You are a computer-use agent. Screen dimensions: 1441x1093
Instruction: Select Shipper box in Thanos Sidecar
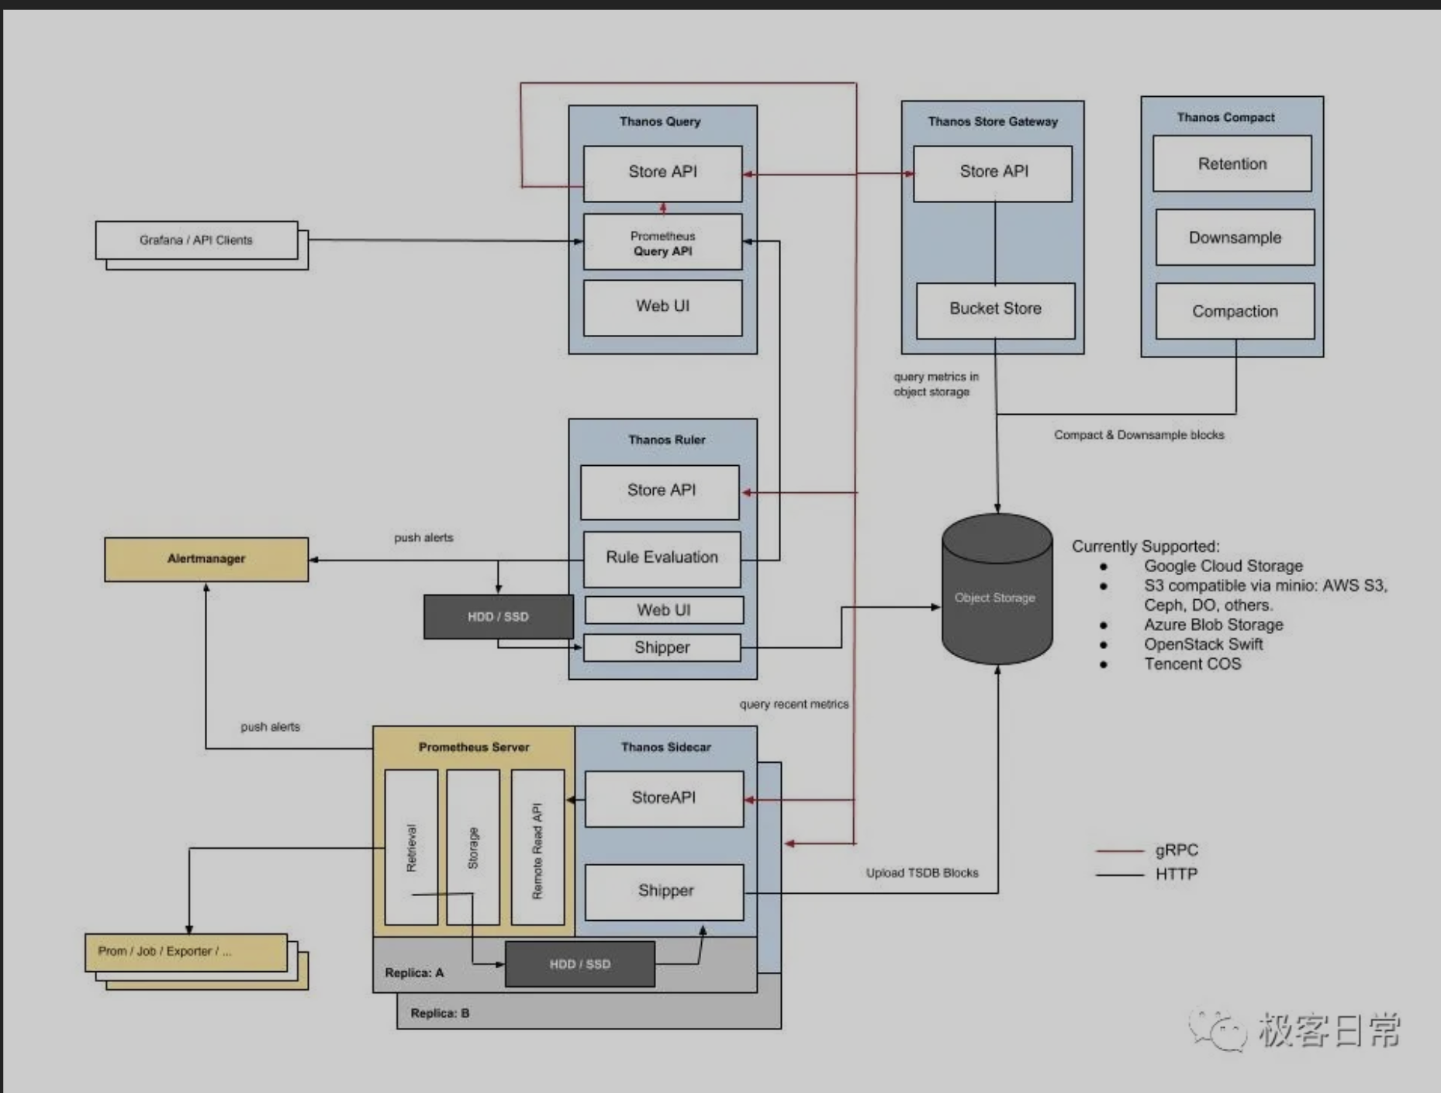(664, 892)
